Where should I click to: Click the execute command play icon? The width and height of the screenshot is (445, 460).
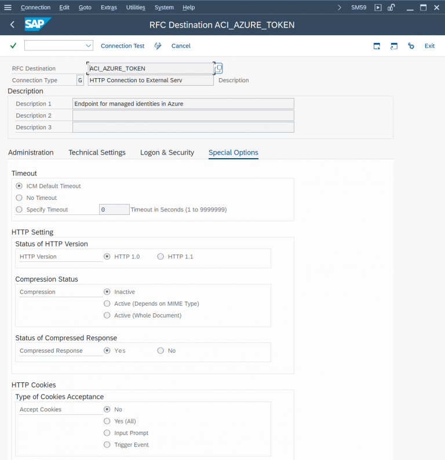(378, 8)
